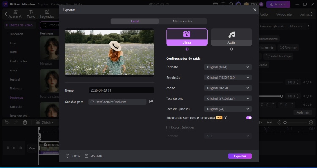Screen dimensions: 317x168
Task: Click the Substituir Clipe button
Action: click(279, 56)
